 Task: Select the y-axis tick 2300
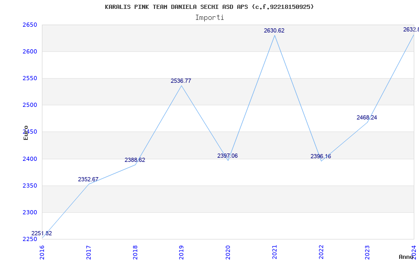(x=30, y=213)
